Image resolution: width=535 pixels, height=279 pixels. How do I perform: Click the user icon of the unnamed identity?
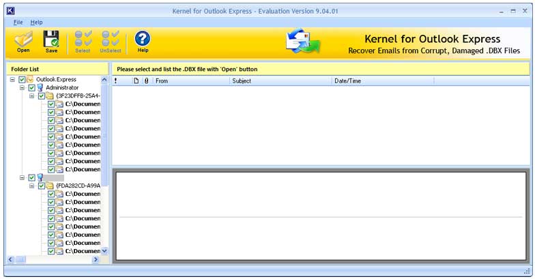[40, 177]
